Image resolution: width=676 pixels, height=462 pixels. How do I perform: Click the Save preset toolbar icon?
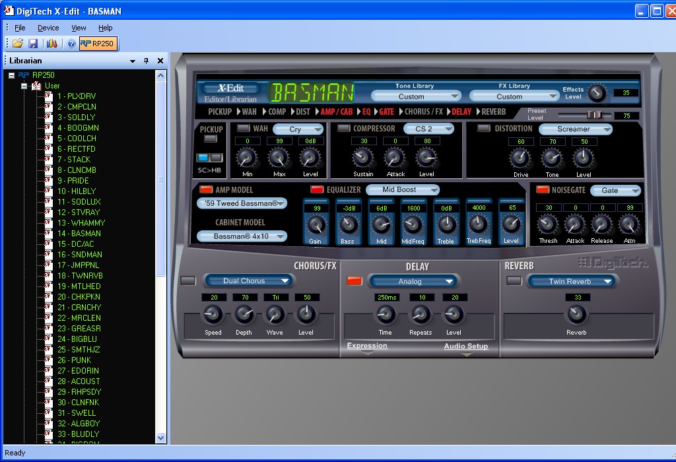tap(33, 44)
